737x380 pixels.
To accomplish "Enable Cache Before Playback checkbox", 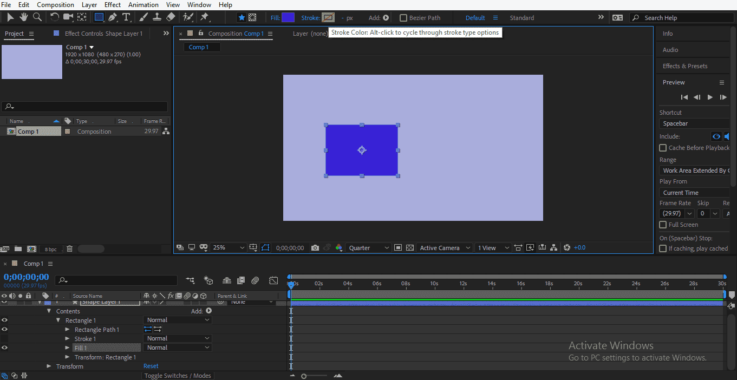I will click(663, 148).
